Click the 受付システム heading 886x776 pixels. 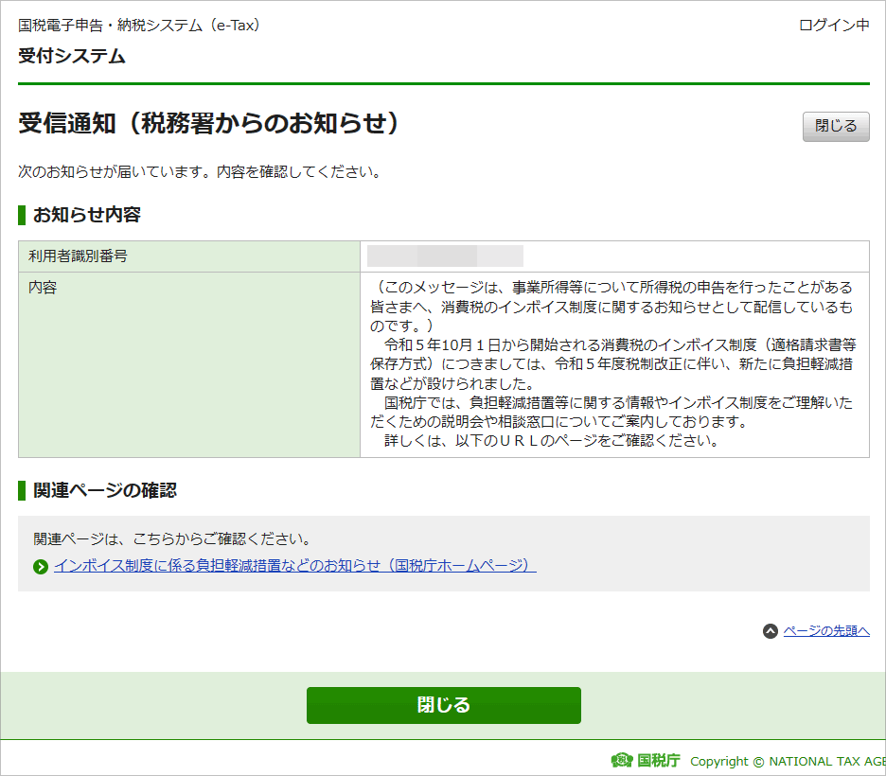[x=72, y=56]
